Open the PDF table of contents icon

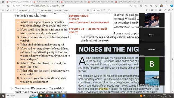[3, 10]
